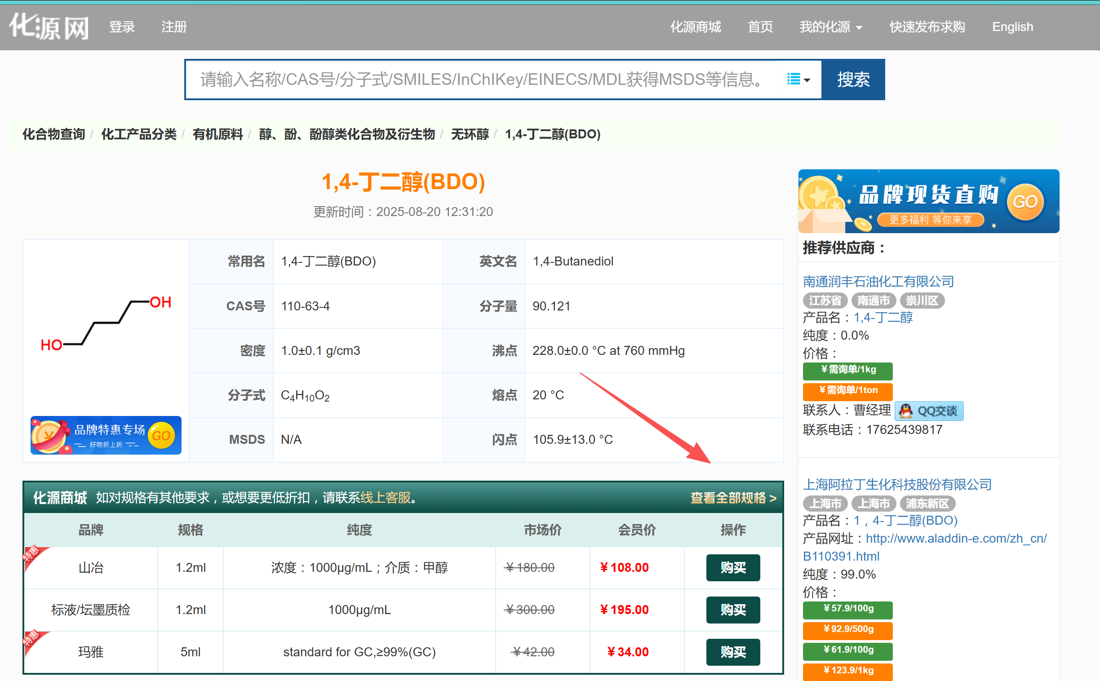Open the 化源商城 nav item
This screenshot has width=1100, height=681.
coord(695,27)
